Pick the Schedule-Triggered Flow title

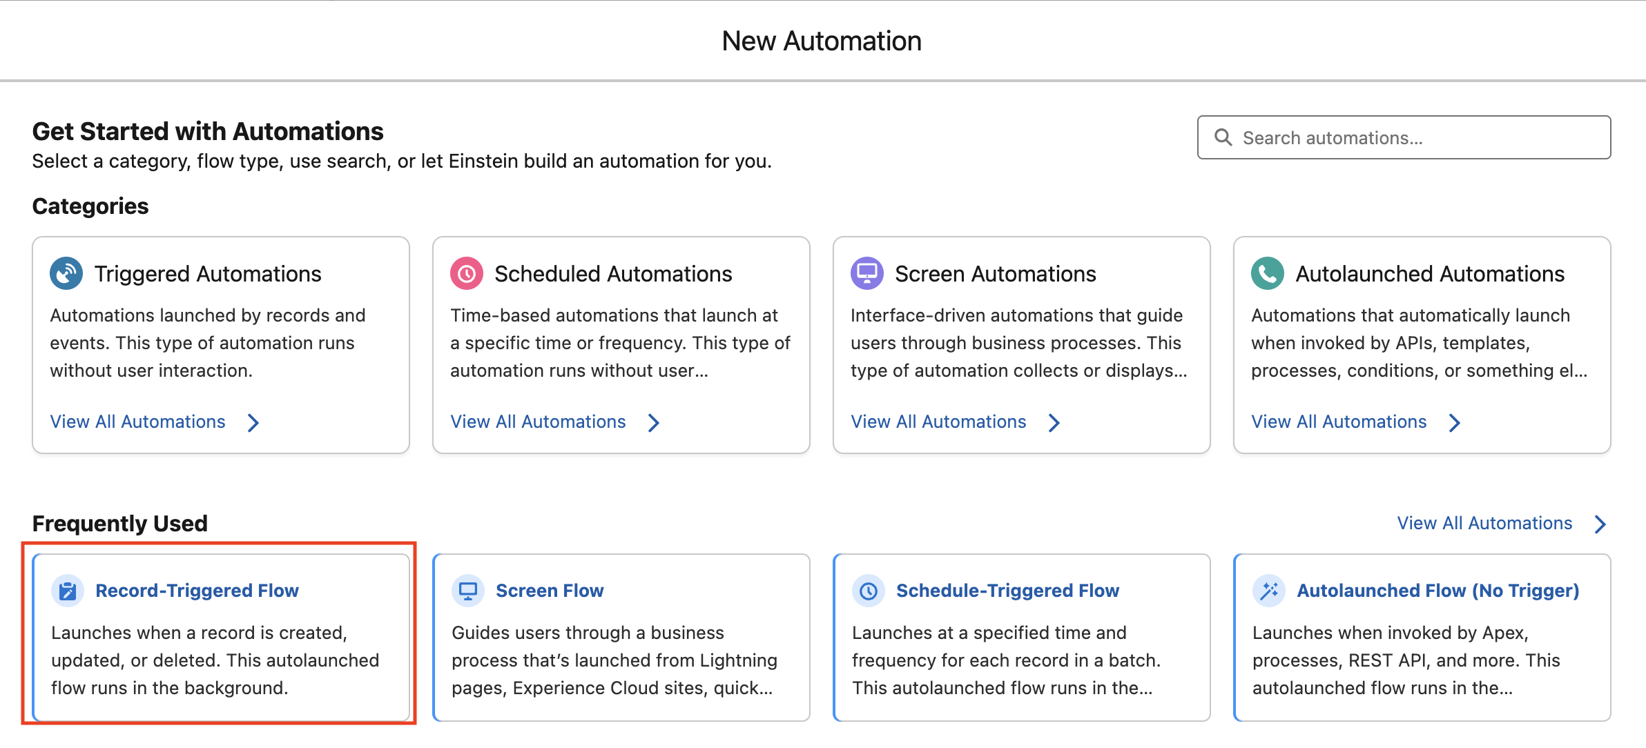point(1007,591)
